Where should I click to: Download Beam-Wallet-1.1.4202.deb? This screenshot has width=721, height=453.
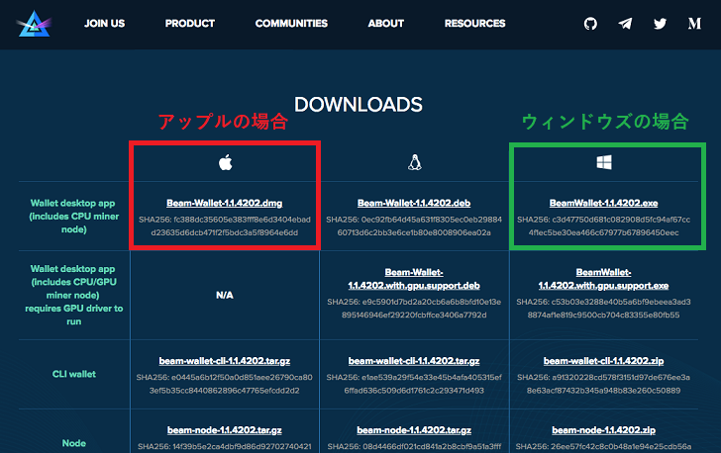point(414,203)
